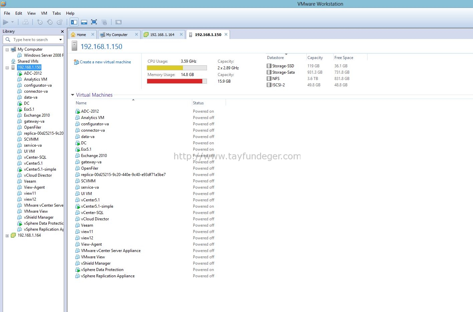Click the 192.168.1.150 server icon in header
Screen dimensions: 473x312
pos(74,46)
